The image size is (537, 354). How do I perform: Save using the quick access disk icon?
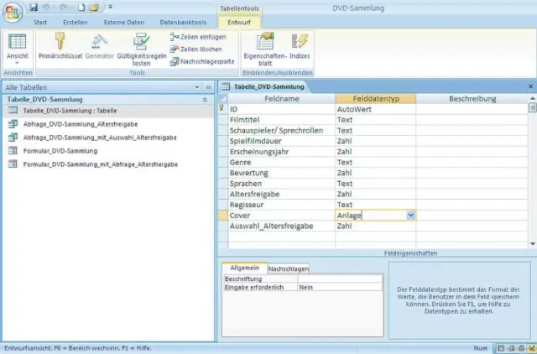pyautogui.click(x=34, y=7)
